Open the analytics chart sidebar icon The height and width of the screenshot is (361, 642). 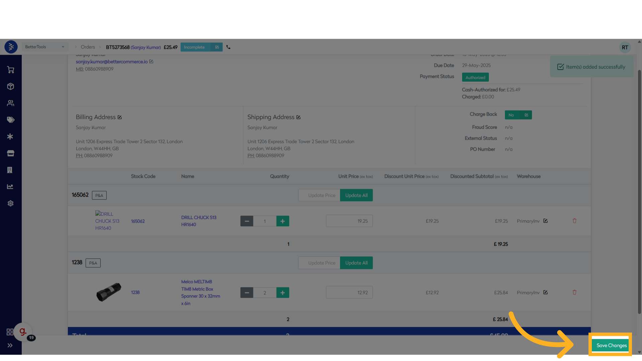click(x=10, y=187)
